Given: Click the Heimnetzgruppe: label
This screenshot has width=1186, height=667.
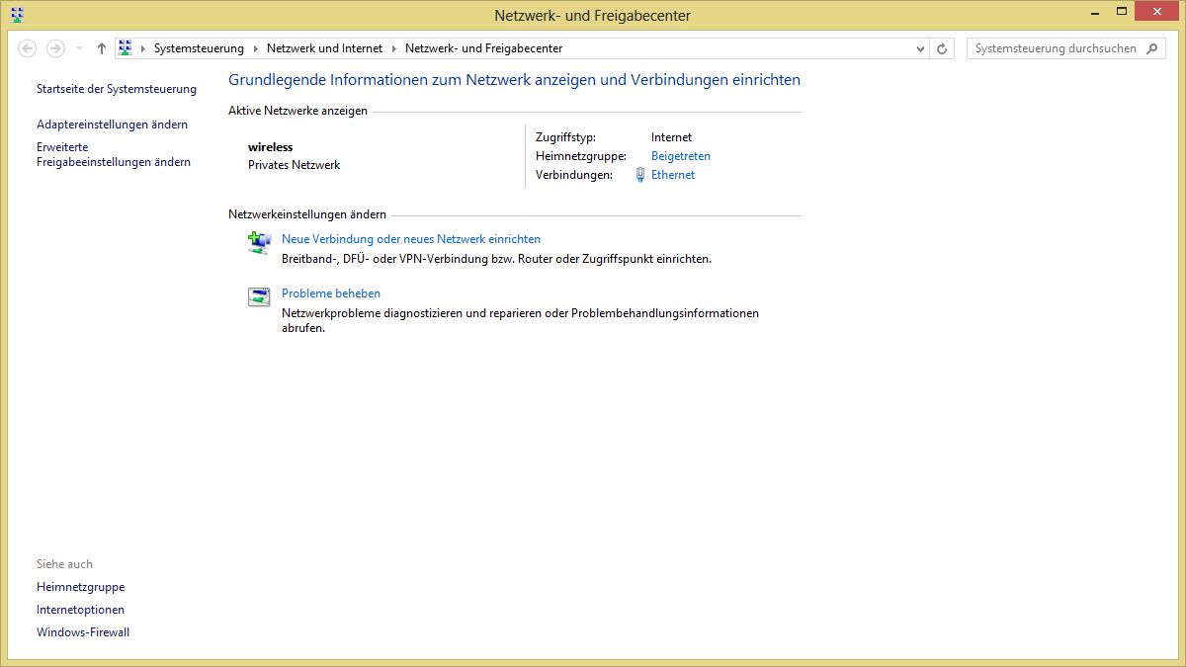Looking at the screenshot, I should point(581,156).
